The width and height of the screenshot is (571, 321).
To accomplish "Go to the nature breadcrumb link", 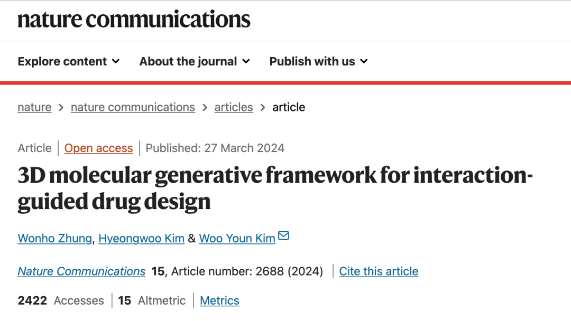I will 34,107.
